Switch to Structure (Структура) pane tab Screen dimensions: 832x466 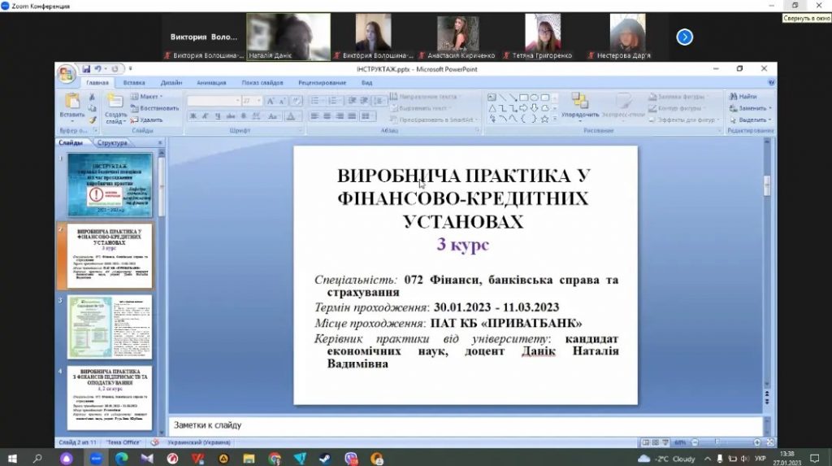click(114, 142)
